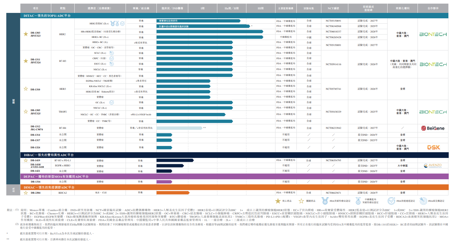
Task: Click the 合作夥伴 column header
Action: pos(433,8)
